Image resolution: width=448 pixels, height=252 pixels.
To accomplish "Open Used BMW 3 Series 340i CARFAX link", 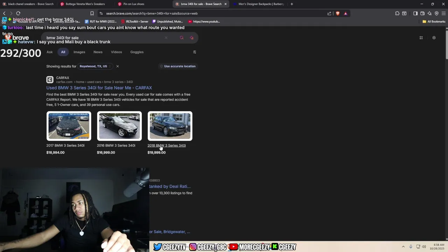I will pos(99,88).
